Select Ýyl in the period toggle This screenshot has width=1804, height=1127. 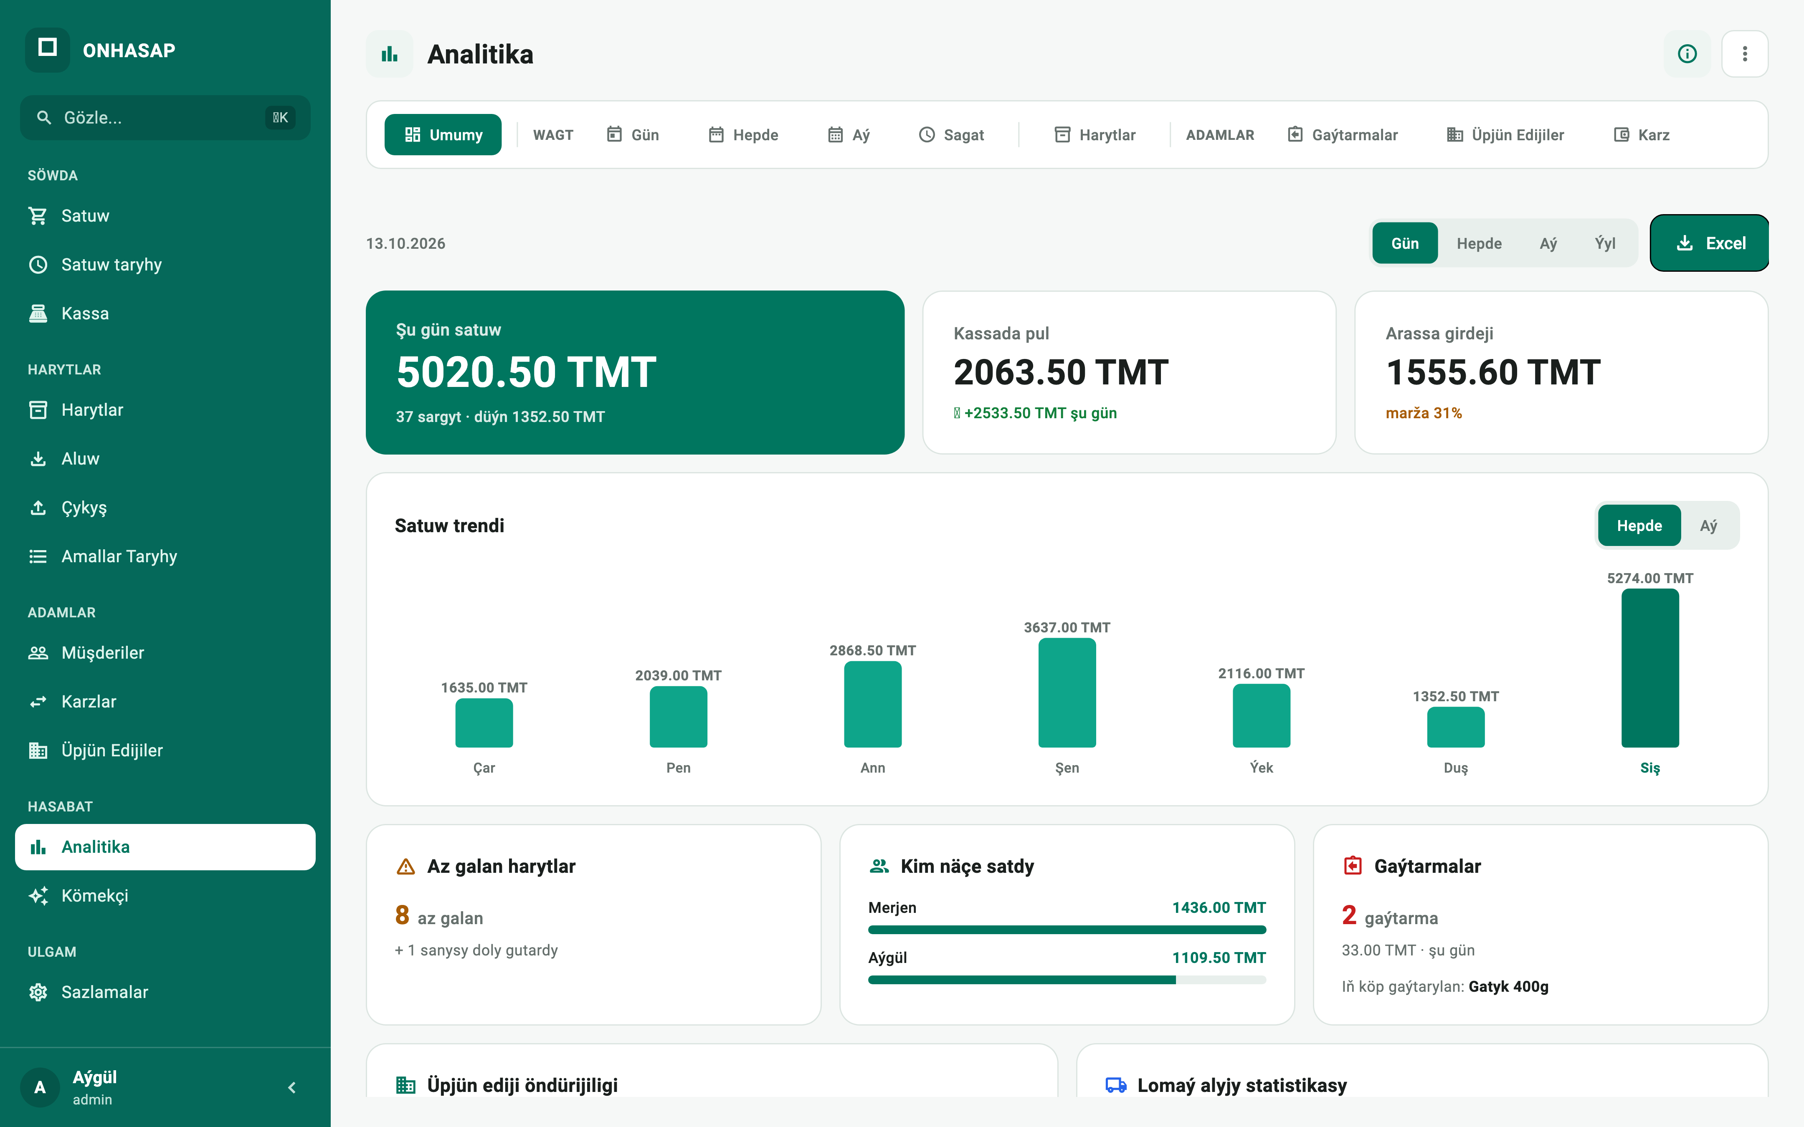[x=1605, y=243]
